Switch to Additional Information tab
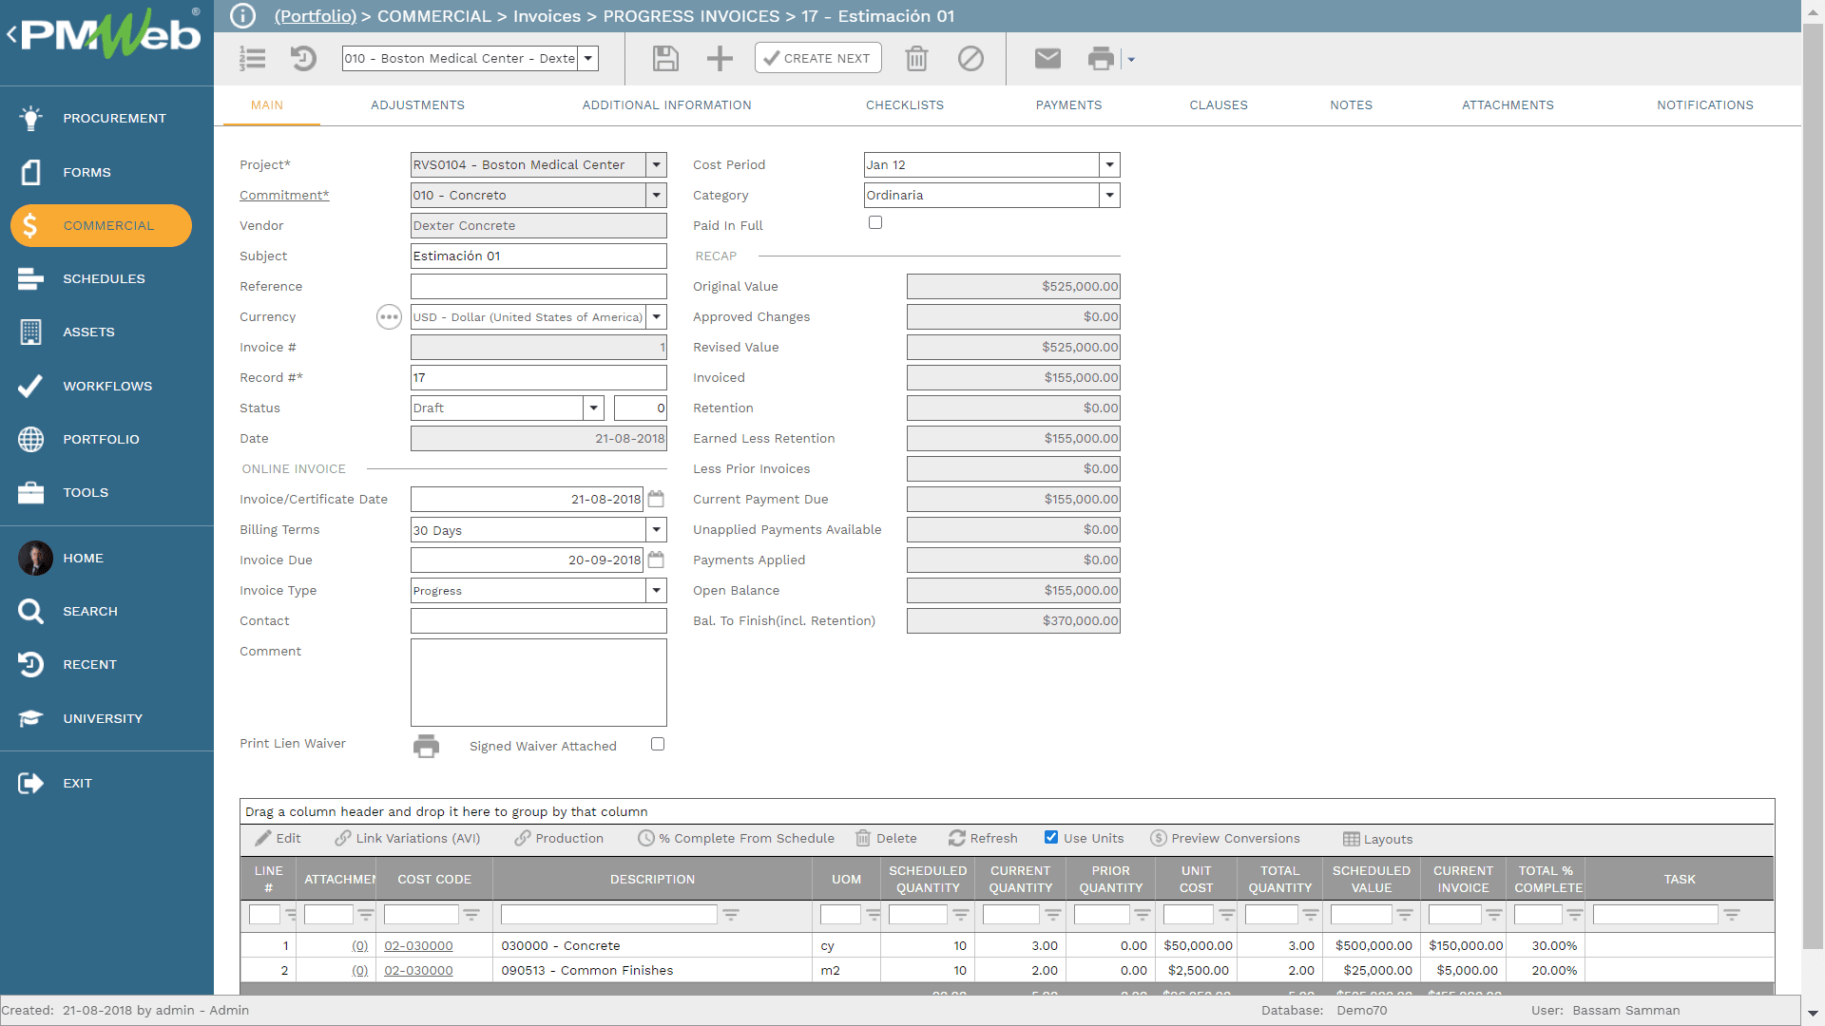The image size is (1825, 1026). (x=666, y=105)
